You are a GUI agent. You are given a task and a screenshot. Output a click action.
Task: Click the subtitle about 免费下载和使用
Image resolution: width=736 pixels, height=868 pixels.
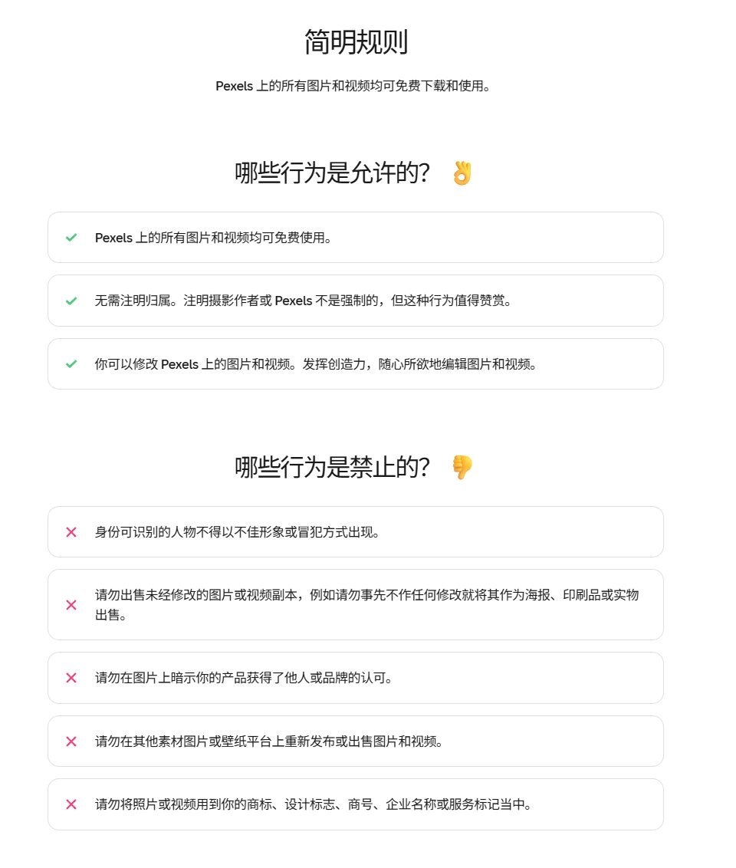[353, 86]
